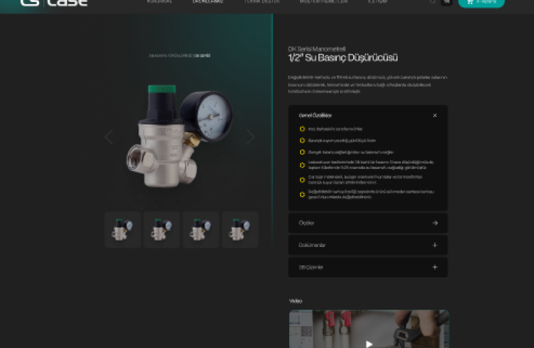Select the second product thumbnail
The image size is (534, 348).
(x=161, y=230)
